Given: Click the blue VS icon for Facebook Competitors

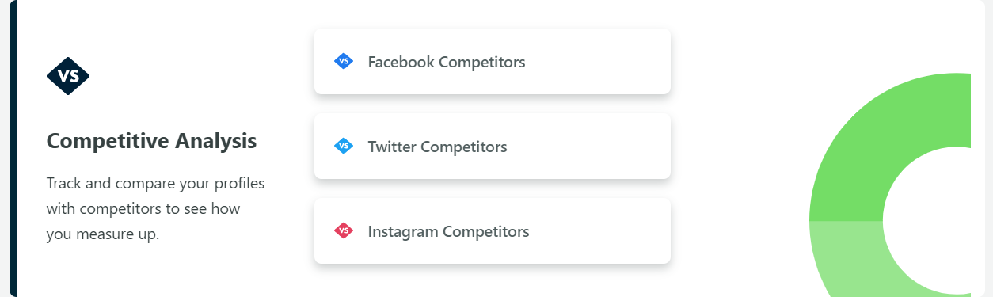Looking at the screenshot, I should (x=344, y=61).
